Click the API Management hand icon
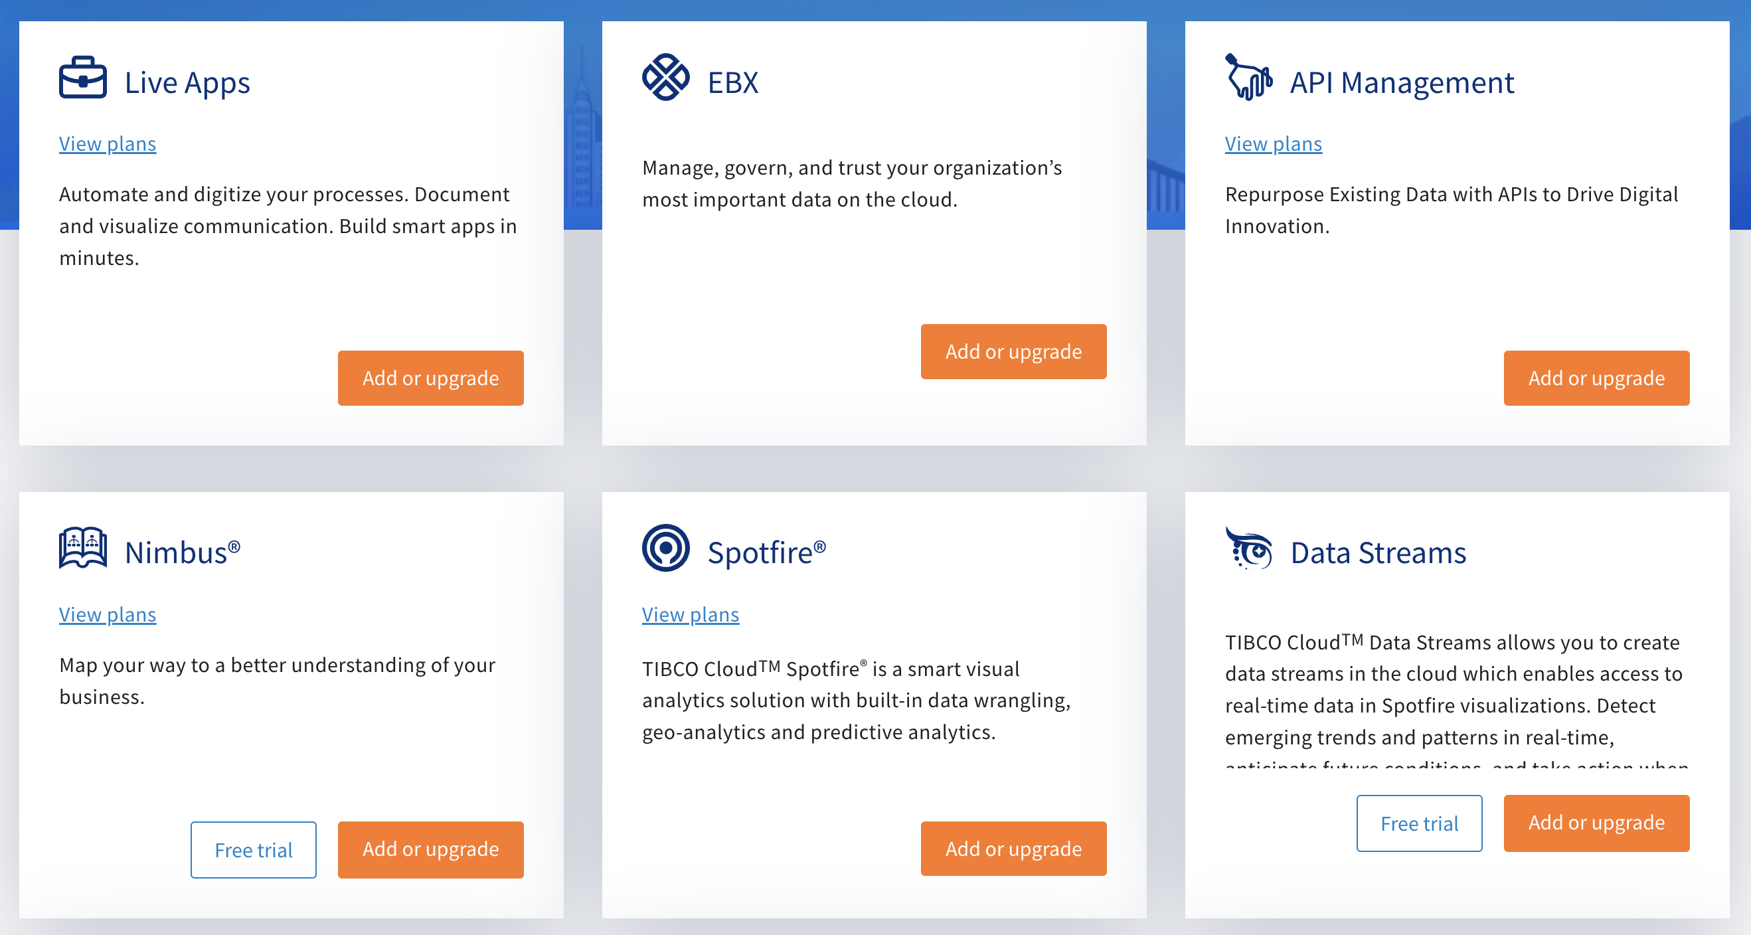The width and height of the screenshot is (1751, 935). click(1248, 78)
